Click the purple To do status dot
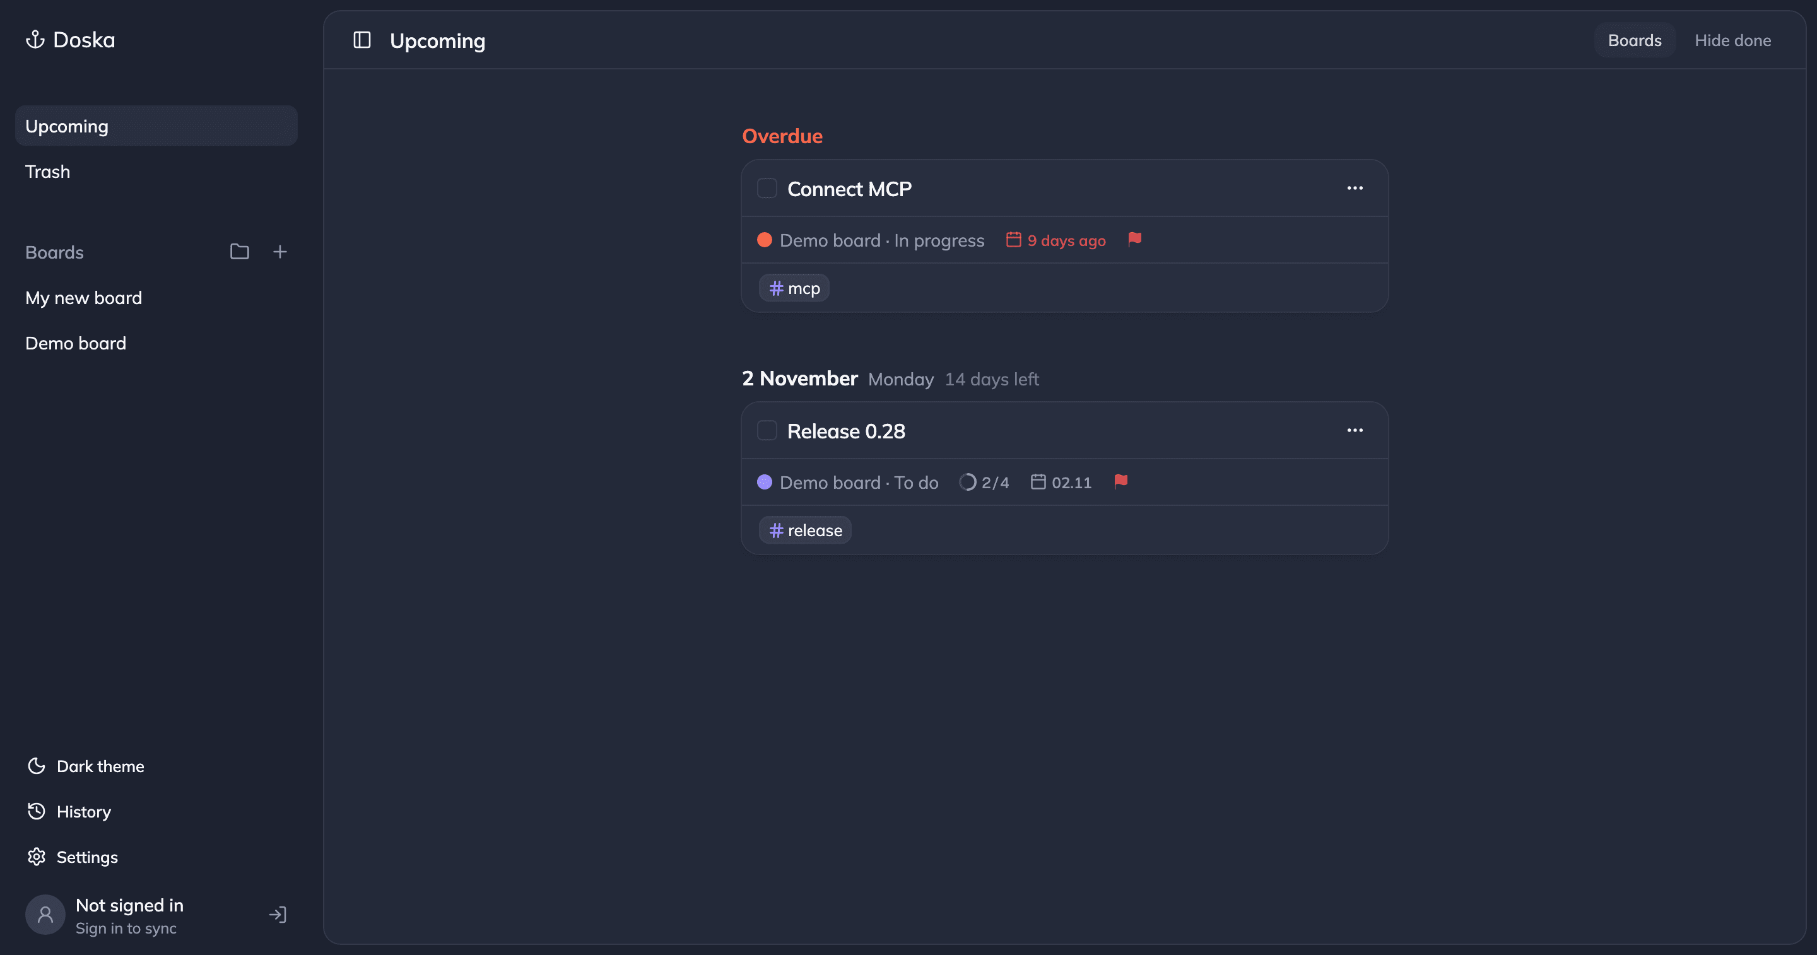Image resolution: width=1817 pixels, height=955 pixels. pyautogui.click(x=765, y=482)
